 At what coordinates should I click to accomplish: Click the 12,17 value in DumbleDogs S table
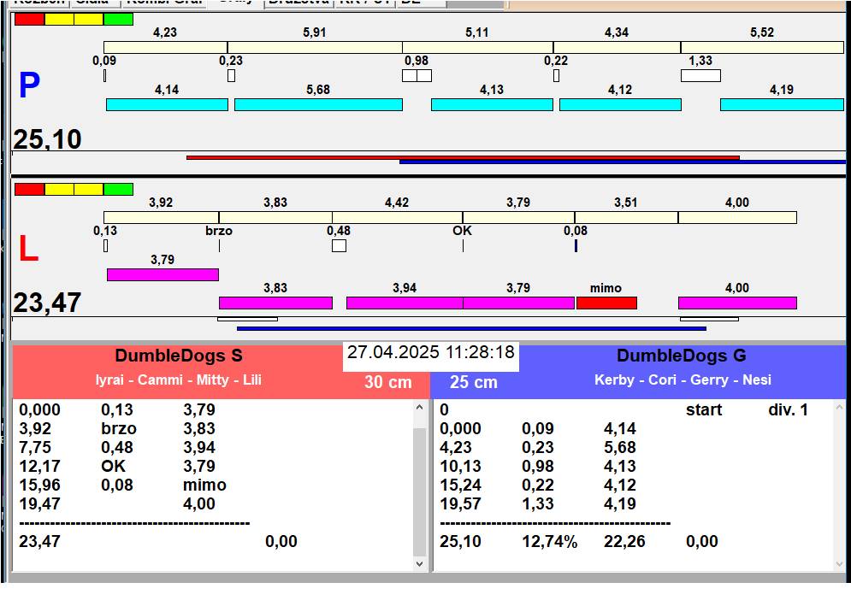pyautogui.click(x=39, y=466)
